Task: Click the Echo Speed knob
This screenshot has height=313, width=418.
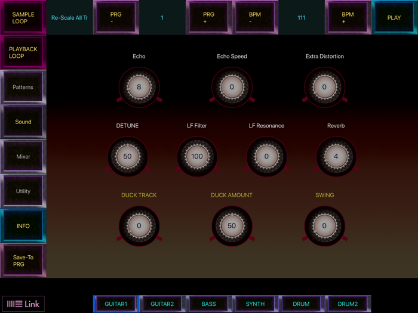Action: coord(232,87)
